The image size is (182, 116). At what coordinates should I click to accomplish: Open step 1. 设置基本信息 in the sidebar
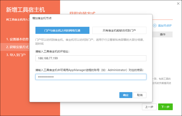[x=17, y=39]
